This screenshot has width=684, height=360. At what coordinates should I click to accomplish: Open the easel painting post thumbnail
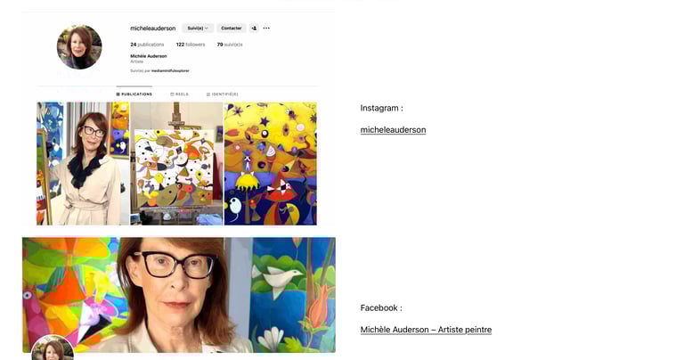[x=176, y=164]
